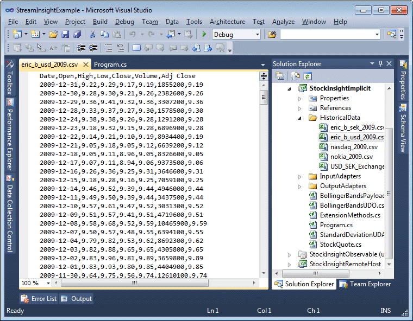The width and height of the screenshot is (413, 321).
Task: Select nokia_2009.csv in Solution Explorer
Action: point(352,157)
